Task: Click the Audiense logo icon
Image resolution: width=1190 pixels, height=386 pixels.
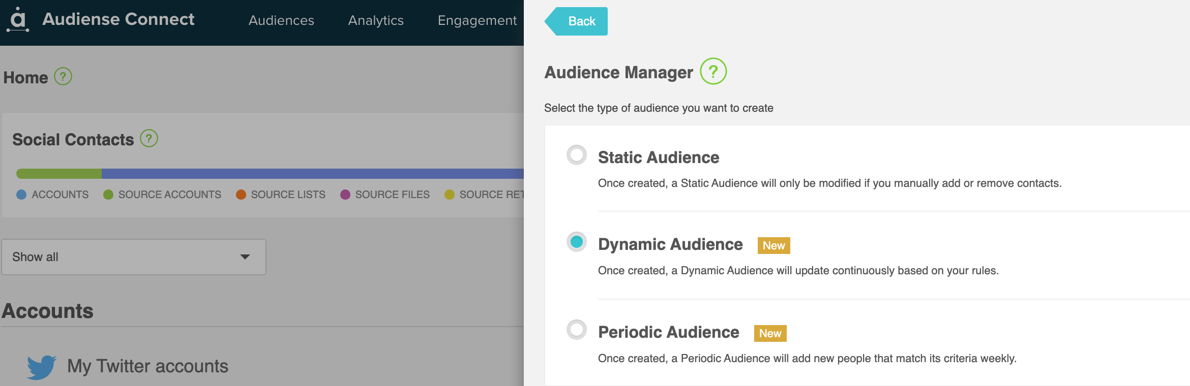Action: pyautogui.click(x=18, y=20)
